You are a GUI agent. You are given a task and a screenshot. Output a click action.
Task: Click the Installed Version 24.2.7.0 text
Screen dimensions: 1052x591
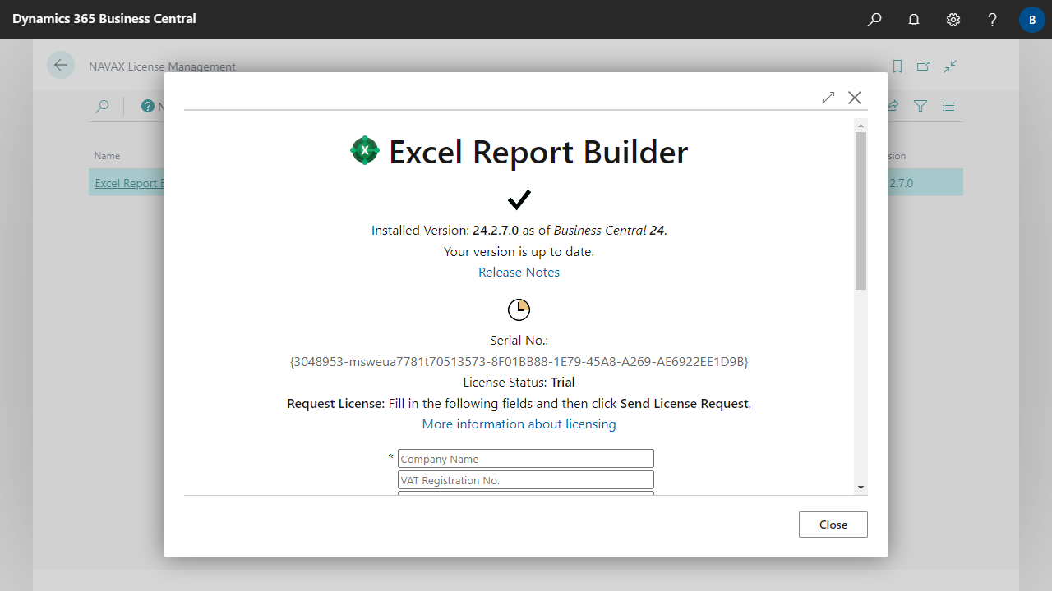[519, 230]
